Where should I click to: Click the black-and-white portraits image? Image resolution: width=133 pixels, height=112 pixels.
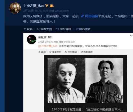(85, 80)
